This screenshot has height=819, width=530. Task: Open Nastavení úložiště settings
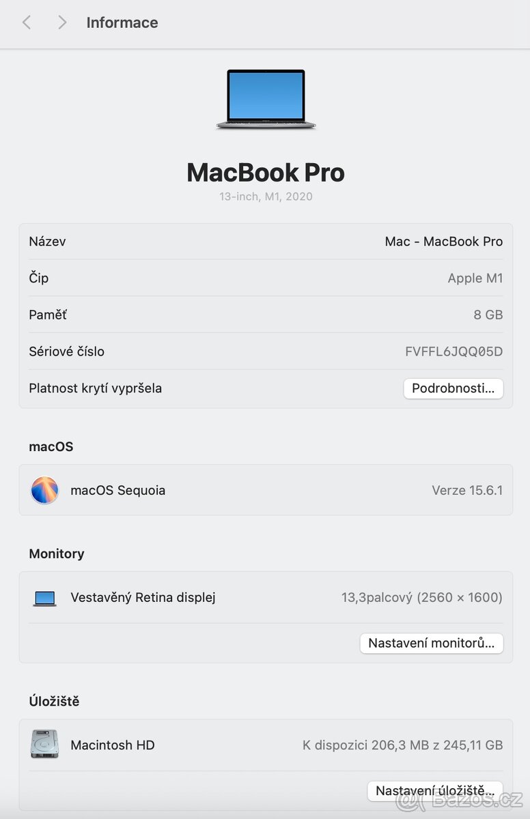(434, 790)
